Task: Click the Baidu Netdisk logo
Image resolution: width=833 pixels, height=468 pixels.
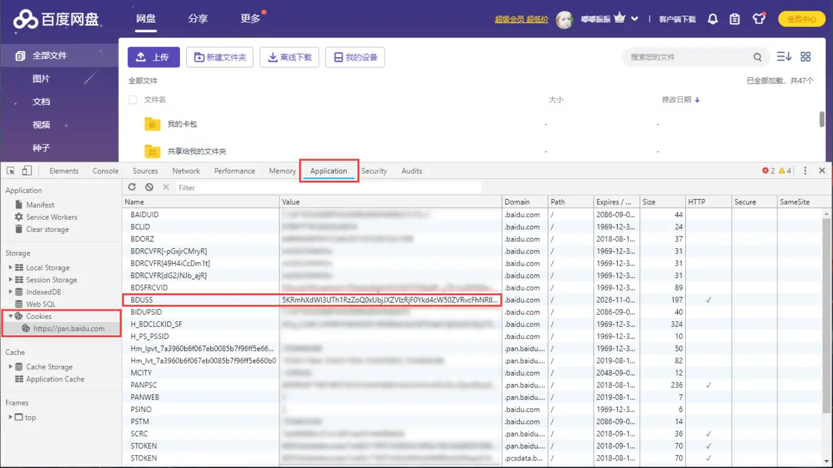Action: click(x=57, y=19)
